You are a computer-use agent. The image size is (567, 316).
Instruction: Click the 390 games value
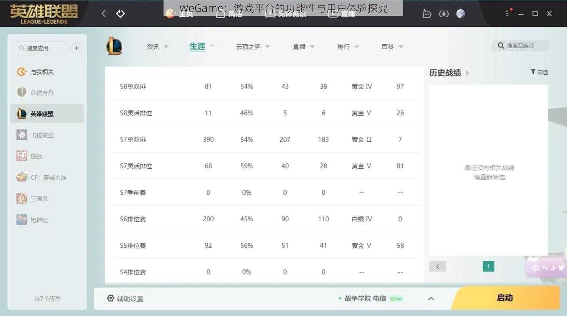(x=208, y=139)
